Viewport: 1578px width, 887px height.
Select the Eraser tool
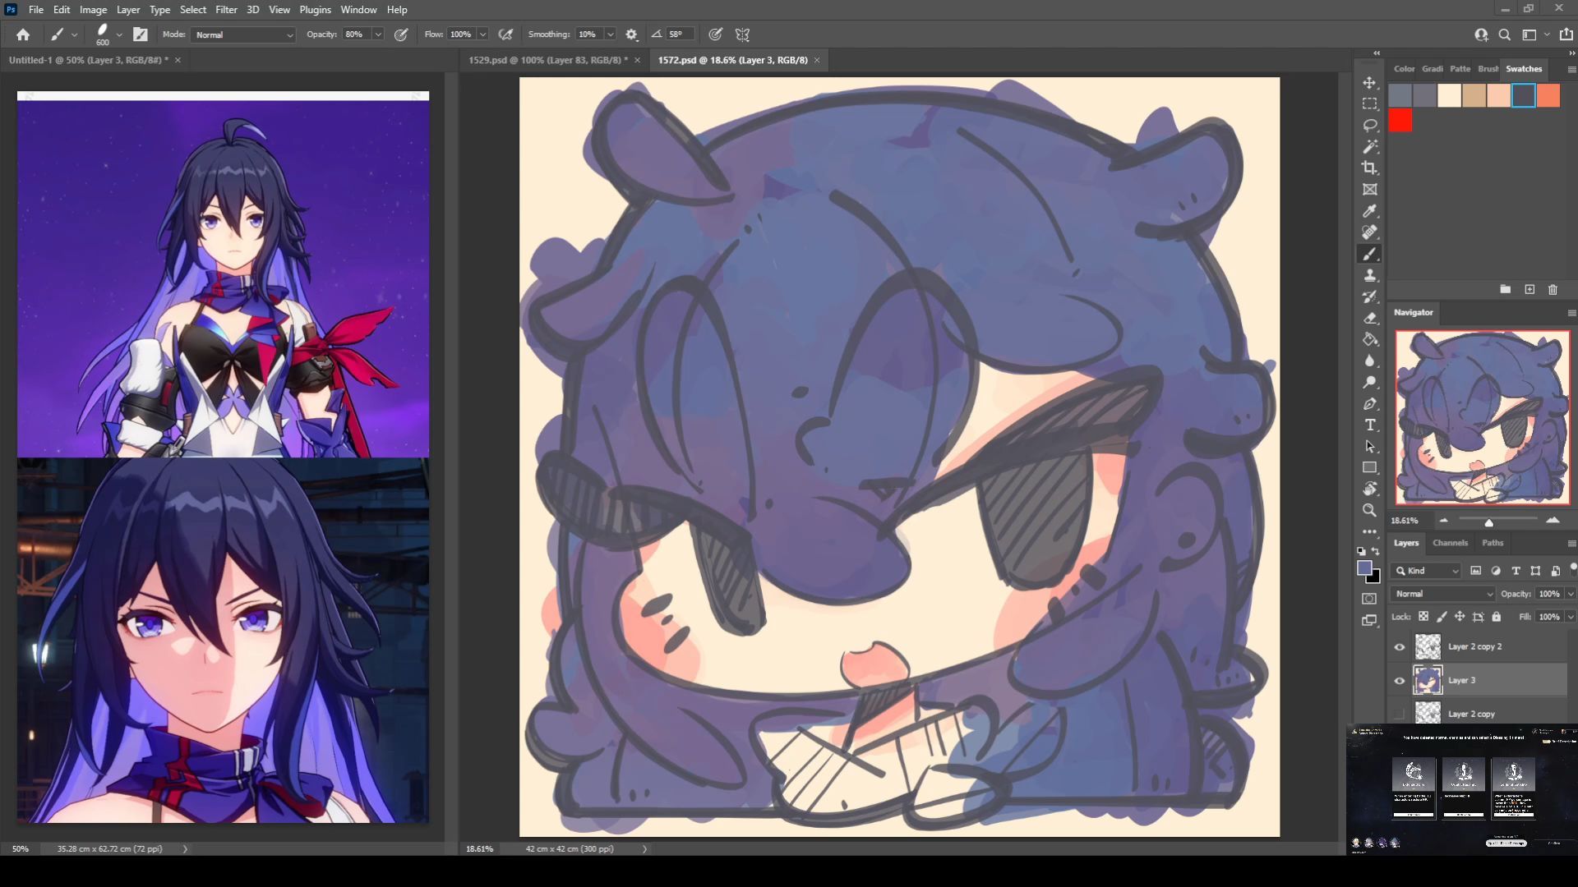(1369, 318)
